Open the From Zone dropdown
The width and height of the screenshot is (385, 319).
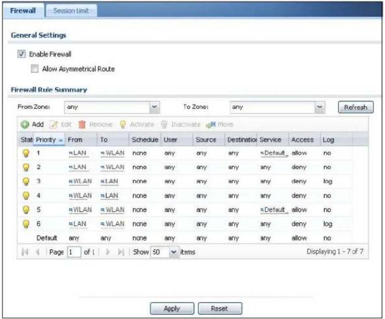point(154,107)
